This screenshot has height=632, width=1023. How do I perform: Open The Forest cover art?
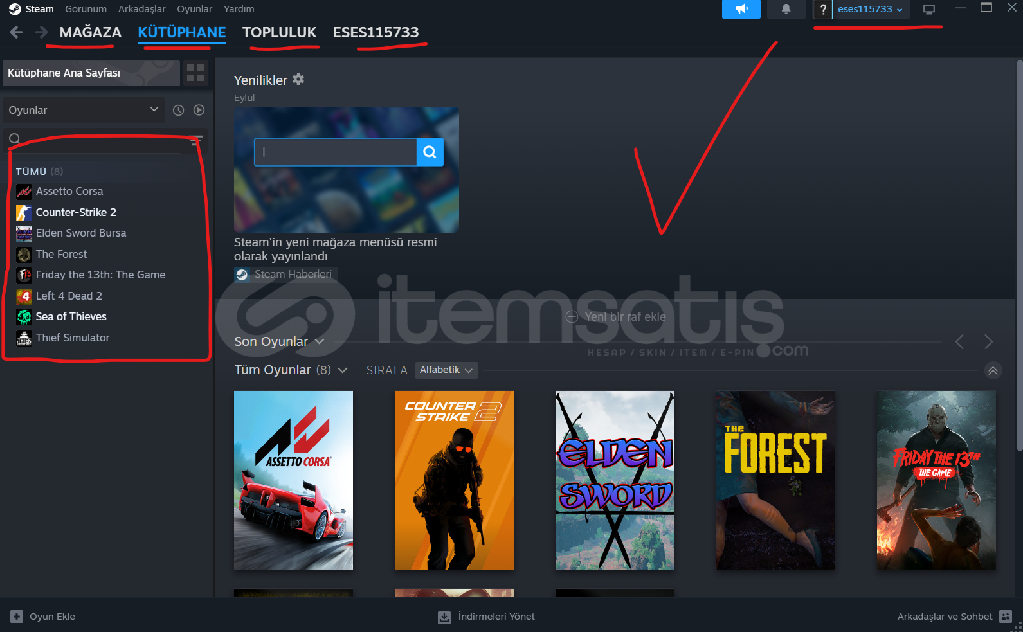(775, 480)
